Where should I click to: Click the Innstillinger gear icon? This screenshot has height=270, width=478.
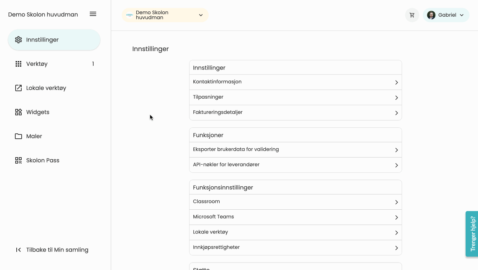point(18,40)
